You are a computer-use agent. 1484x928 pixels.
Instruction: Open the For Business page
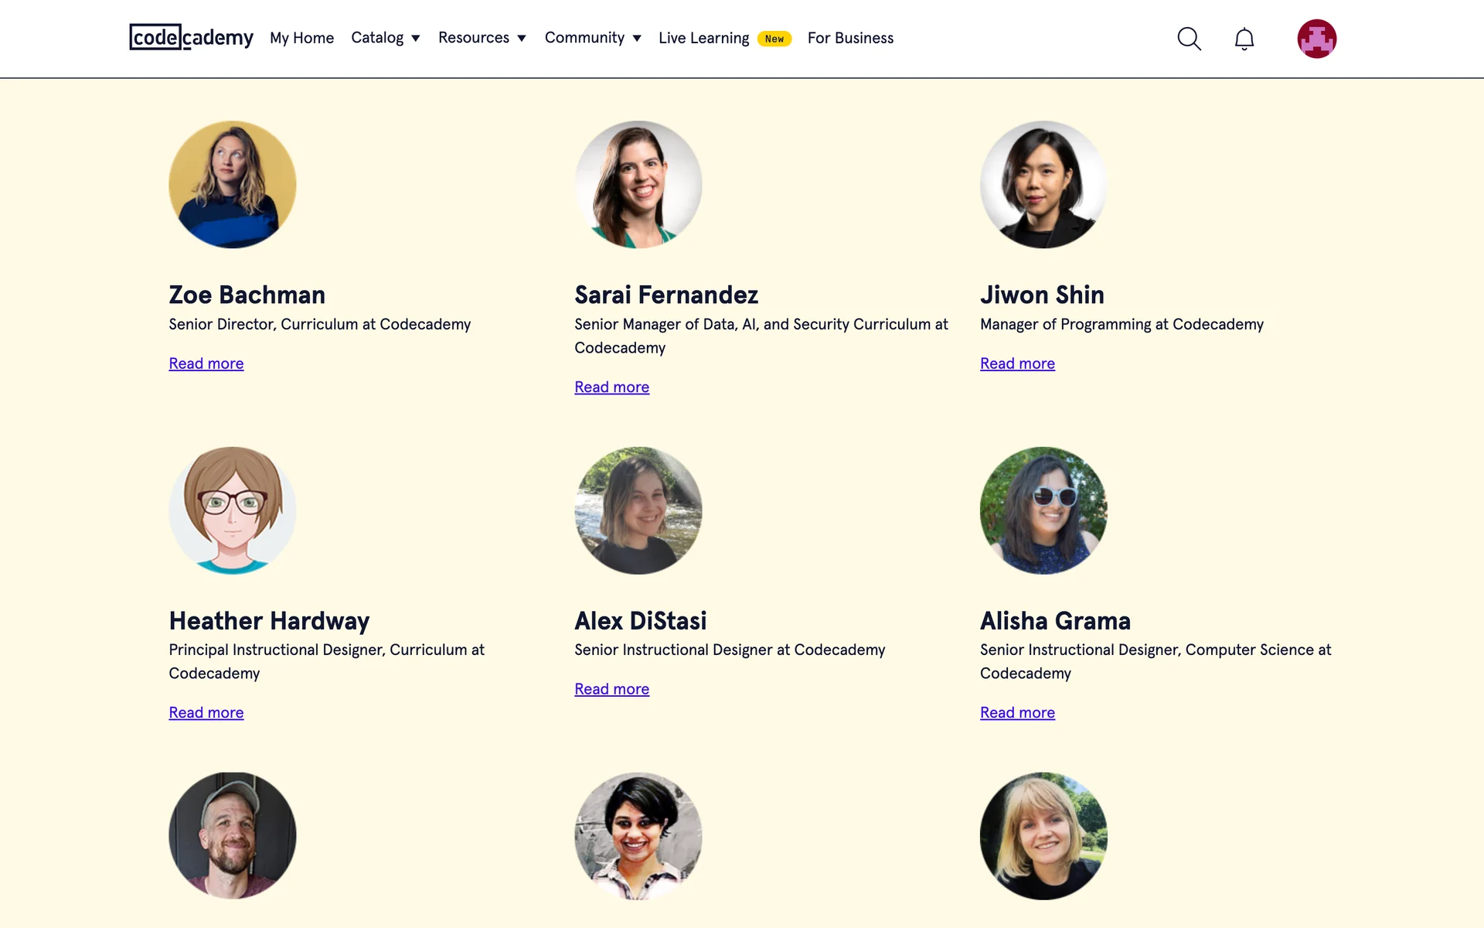pyautogui.click(x=850, y=38)
